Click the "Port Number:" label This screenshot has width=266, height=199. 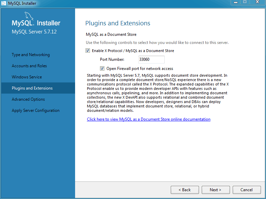pos(112,59)
